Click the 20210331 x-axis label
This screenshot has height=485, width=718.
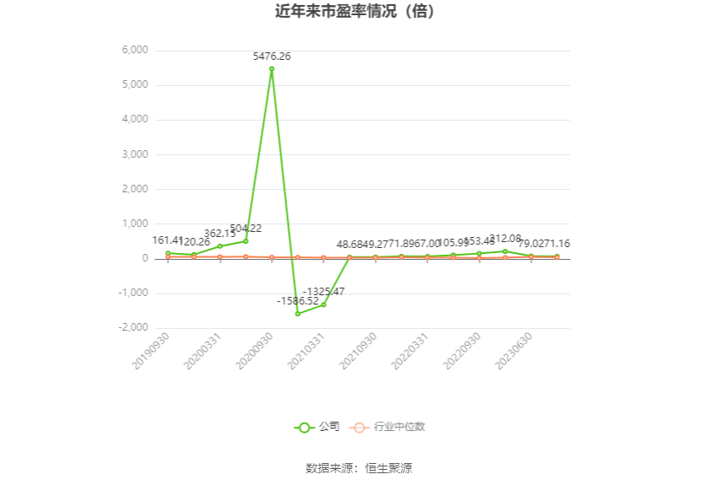coord(306,351)
